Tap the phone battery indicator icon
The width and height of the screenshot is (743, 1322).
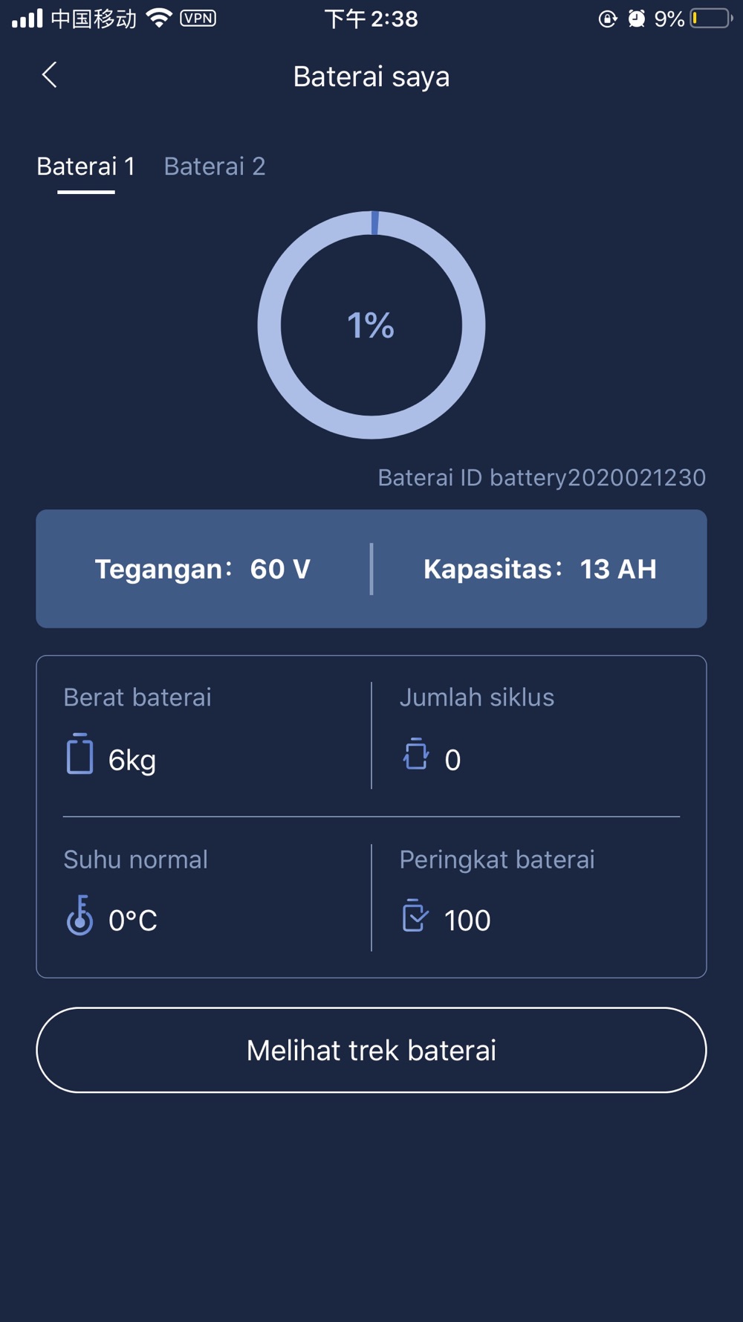[x=711, y=18]
